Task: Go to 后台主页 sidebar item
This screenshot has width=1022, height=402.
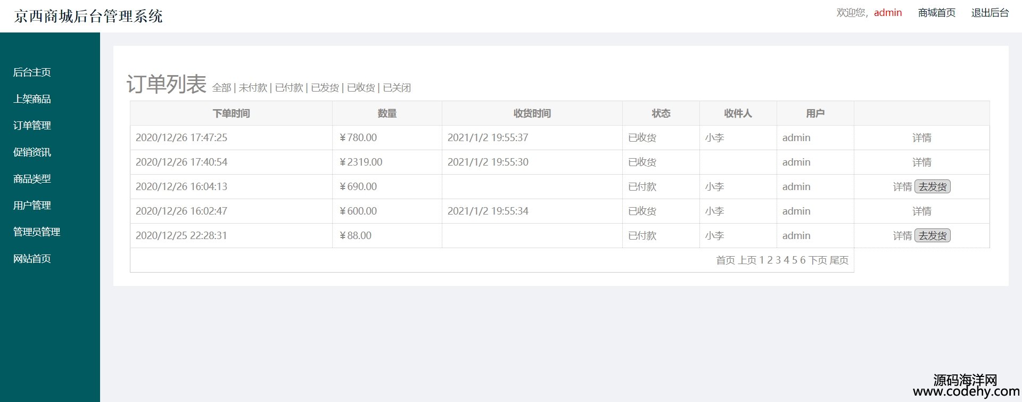Action: pyautogui.click(x=32, y=72)
